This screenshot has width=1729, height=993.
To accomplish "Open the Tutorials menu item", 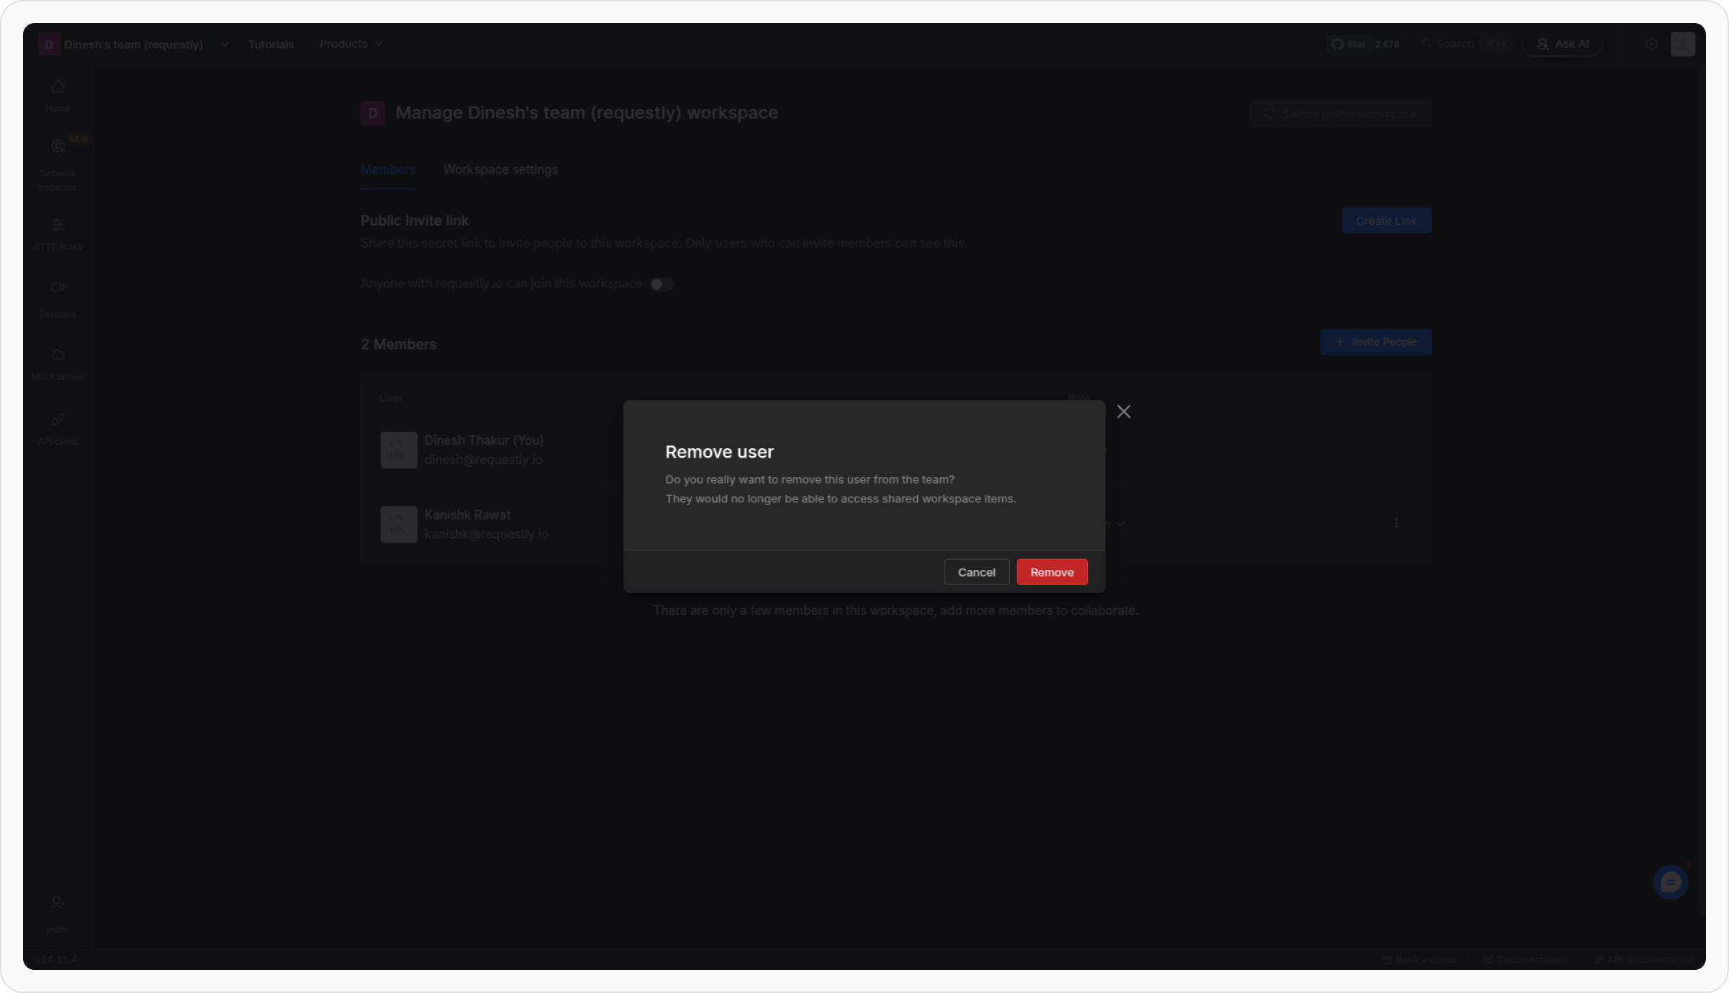I will [271, 45].
